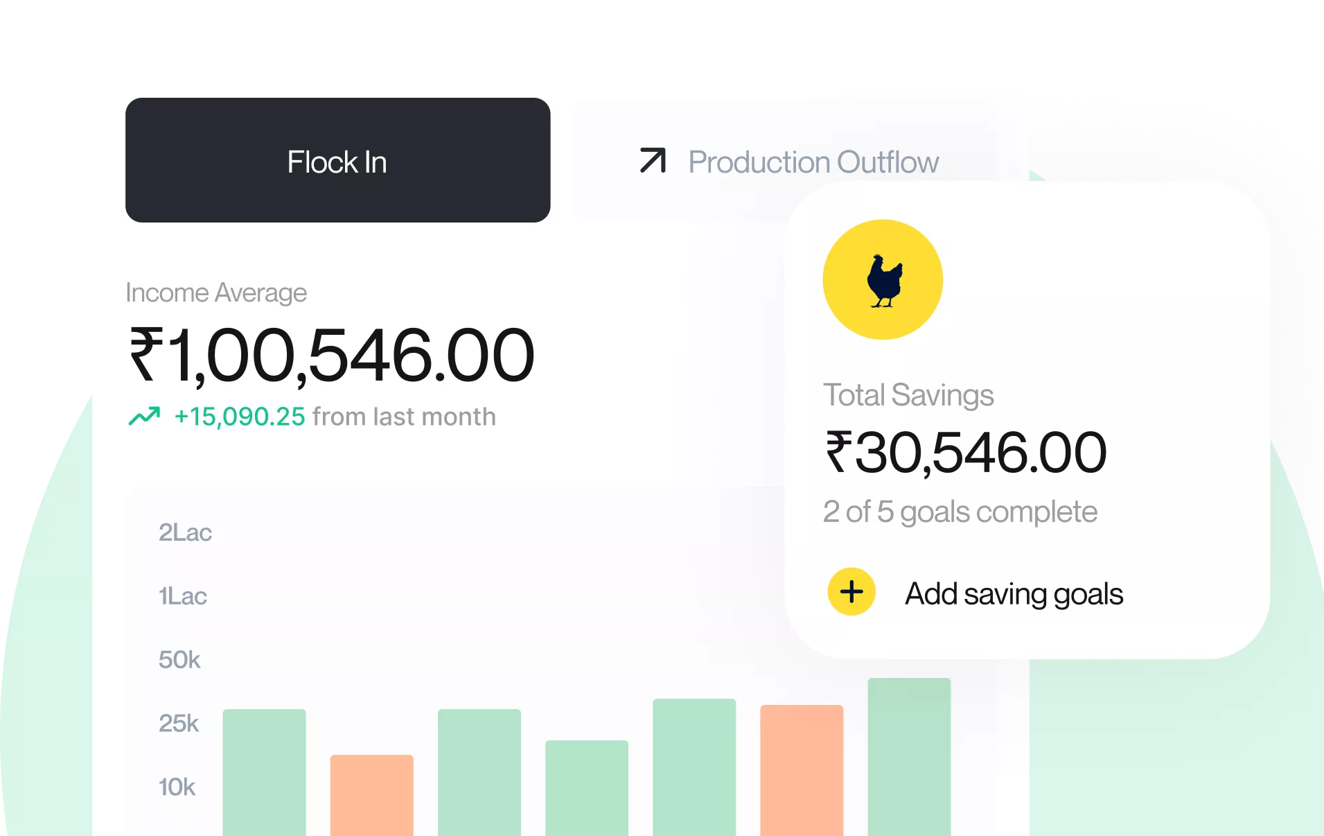The height and width of the screenshot is (836, 1324).
Task: Click the diagonal arrow outflow icon
Action: [652, 161]
